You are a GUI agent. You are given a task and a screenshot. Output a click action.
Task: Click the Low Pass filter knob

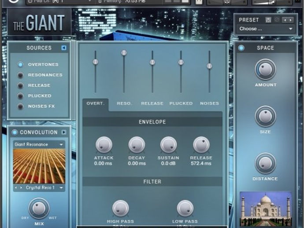pos(185,208)
